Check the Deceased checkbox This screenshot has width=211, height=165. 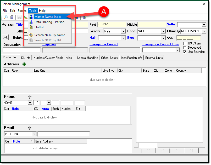[185, 48]
